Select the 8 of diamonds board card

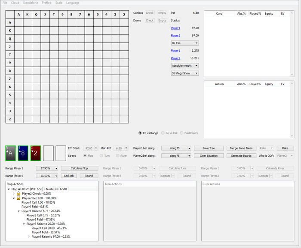coord(23,153)
